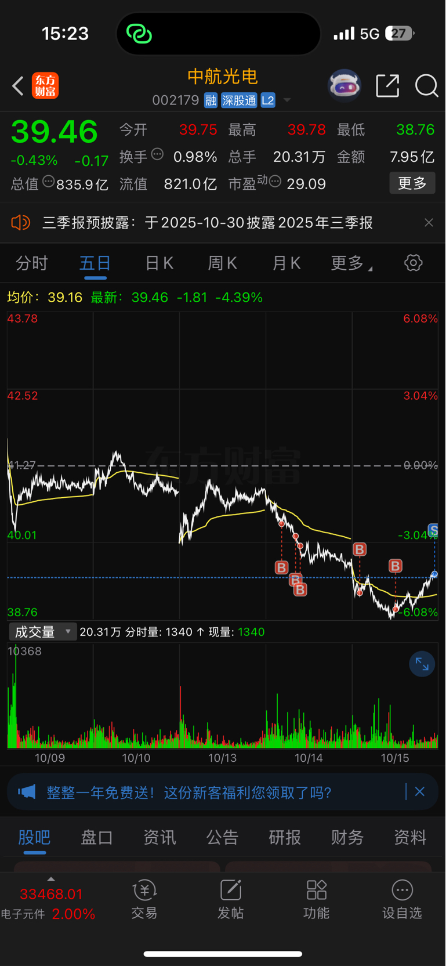The height and width of the screenshot is (966, 446).
Task: Open the search magnifier icon
Action: [x=427, y=86]
